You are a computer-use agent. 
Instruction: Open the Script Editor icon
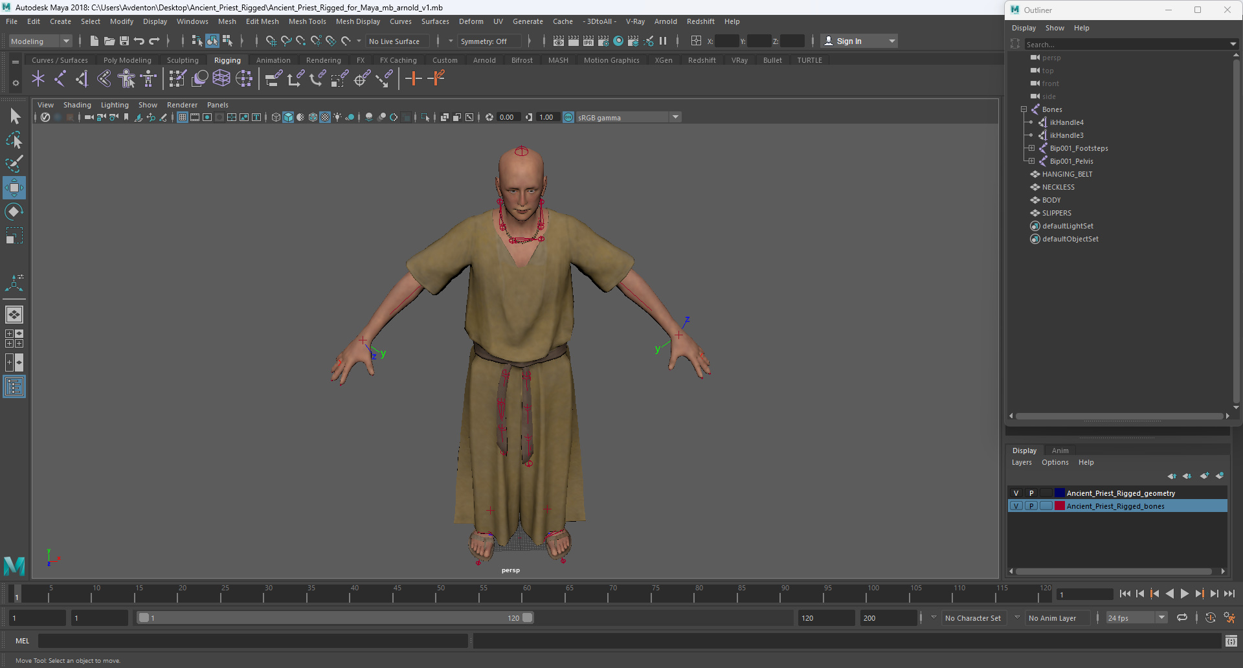(1231, 641)
